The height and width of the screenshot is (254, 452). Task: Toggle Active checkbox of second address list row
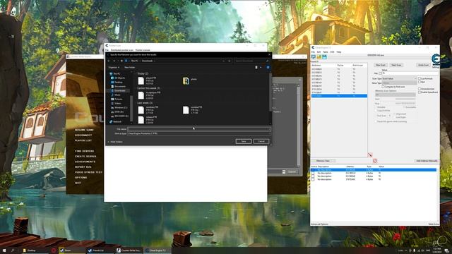(313, 173)
